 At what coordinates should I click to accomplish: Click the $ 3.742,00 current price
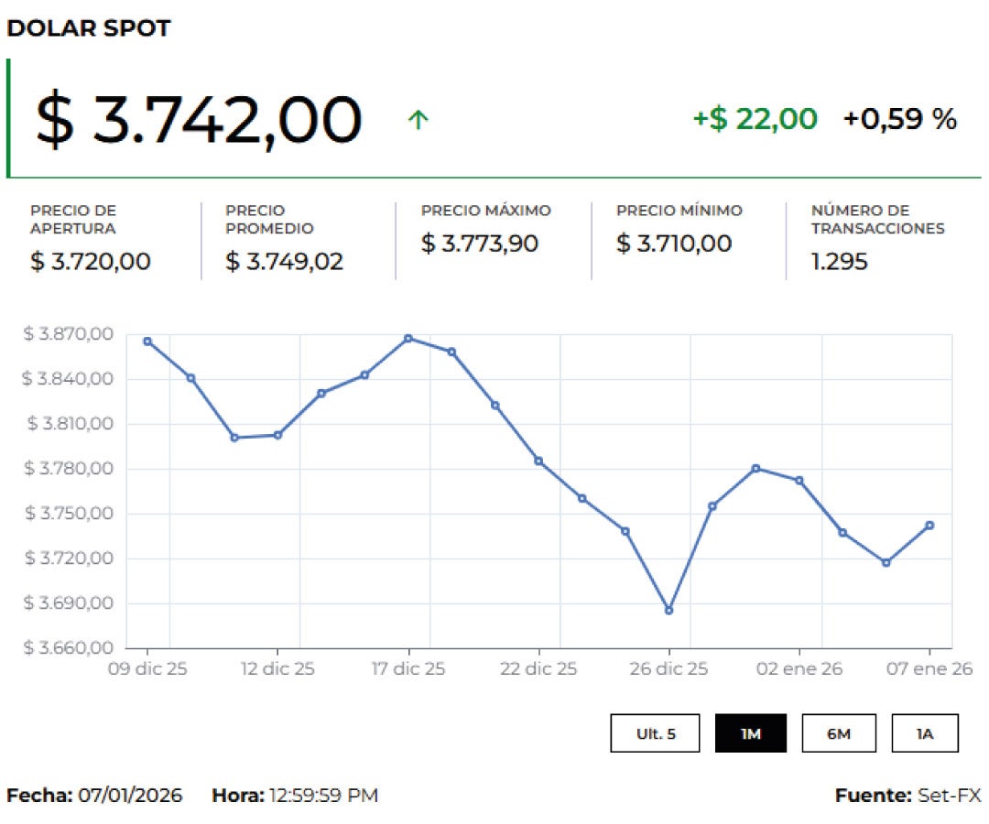pyautogui.click(x=199, y=120)
